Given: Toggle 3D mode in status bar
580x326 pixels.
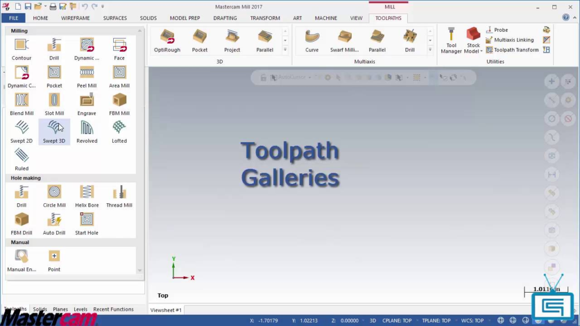Looking at the screenshot, I should [373, 320].
